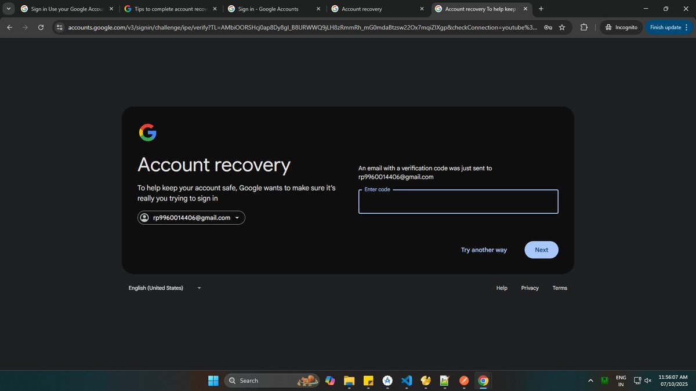Click the Chrome icon on taskbar
The image size is (696, 391).
pyautogui.click(x=483, y=381)
